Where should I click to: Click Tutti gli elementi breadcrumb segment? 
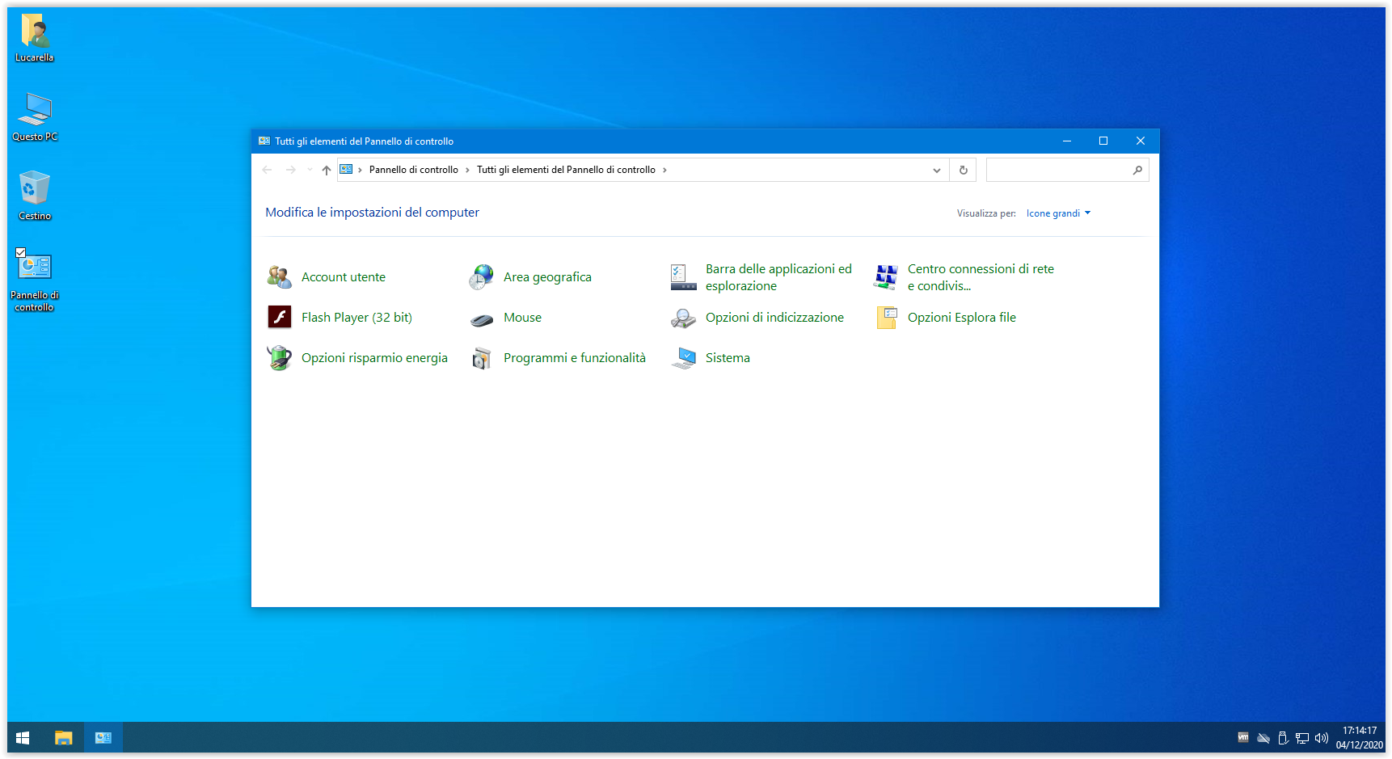[566, 170]
